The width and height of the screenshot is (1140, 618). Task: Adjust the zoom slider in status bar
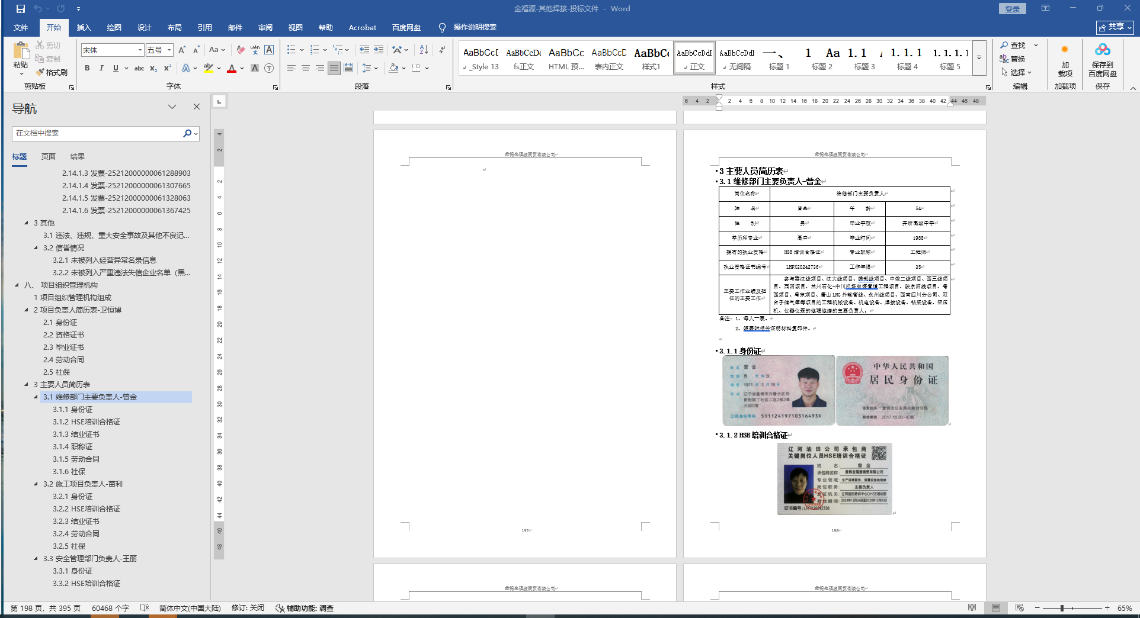(1062, 608)
